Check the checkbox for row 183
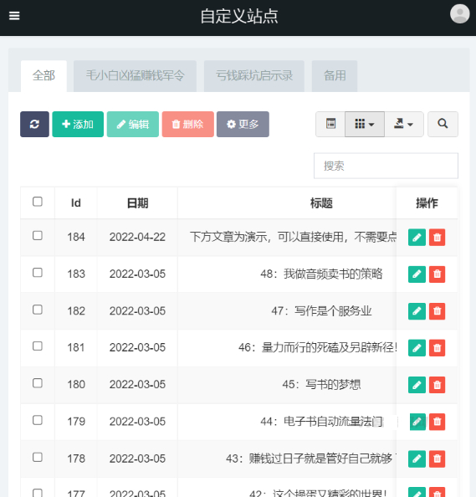Screen dimensions: 476x497 tap(38, 273)
